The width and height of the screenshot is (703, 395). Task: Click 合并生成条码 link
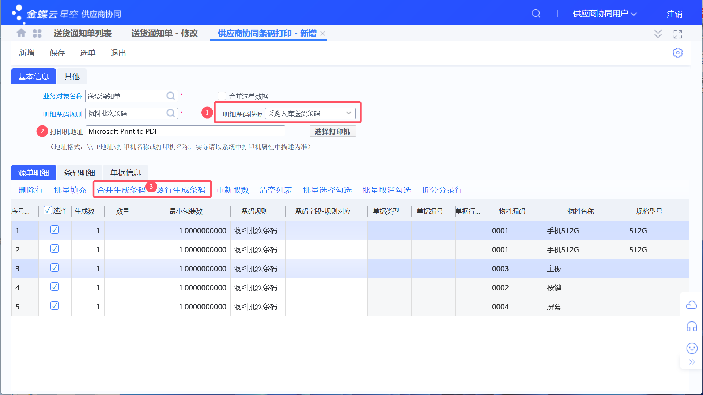121,190
